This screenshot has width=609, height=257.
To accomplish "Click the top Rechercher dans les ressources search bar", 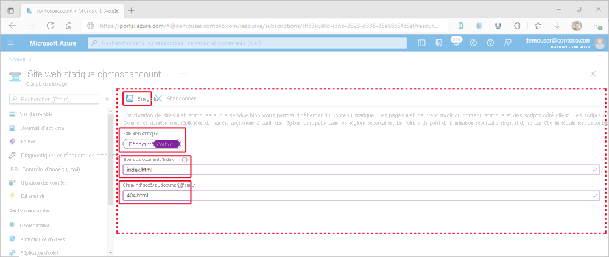I will (x=247, y=43).
